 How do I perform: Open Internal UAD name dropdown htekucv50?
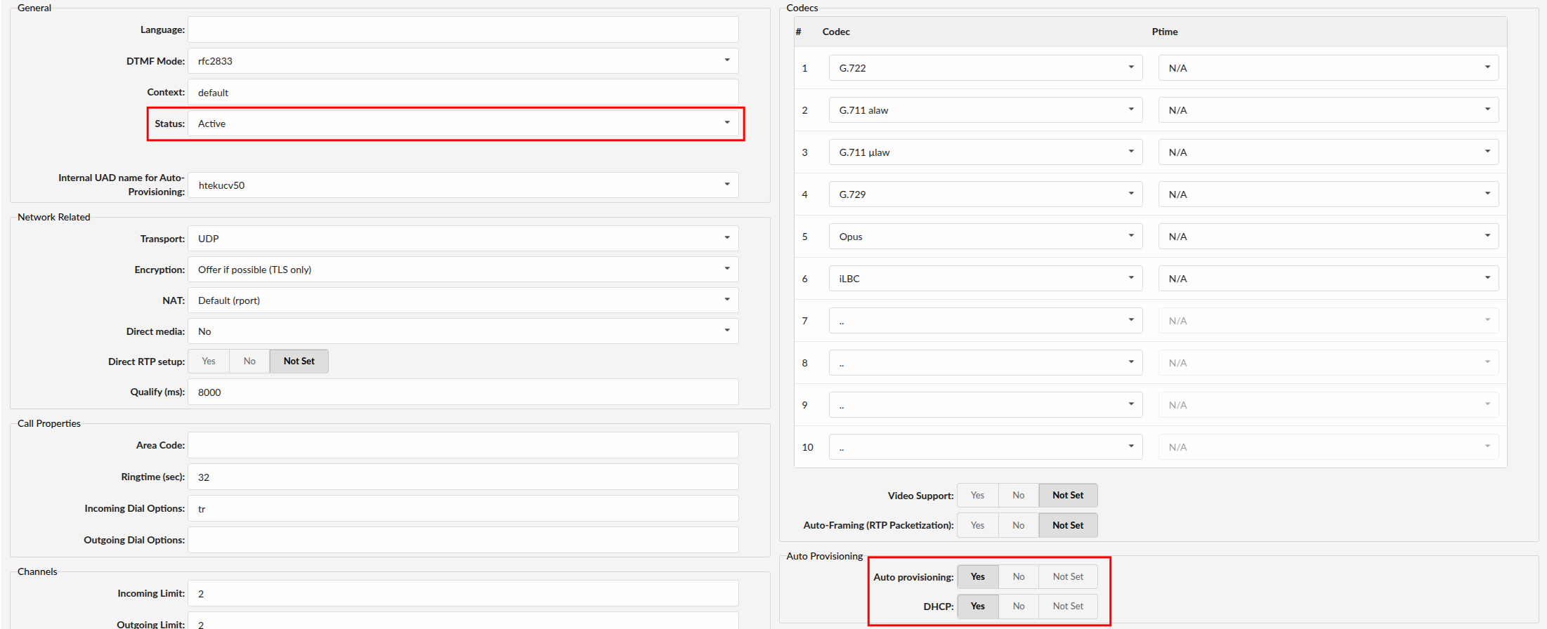click(462, 185)
